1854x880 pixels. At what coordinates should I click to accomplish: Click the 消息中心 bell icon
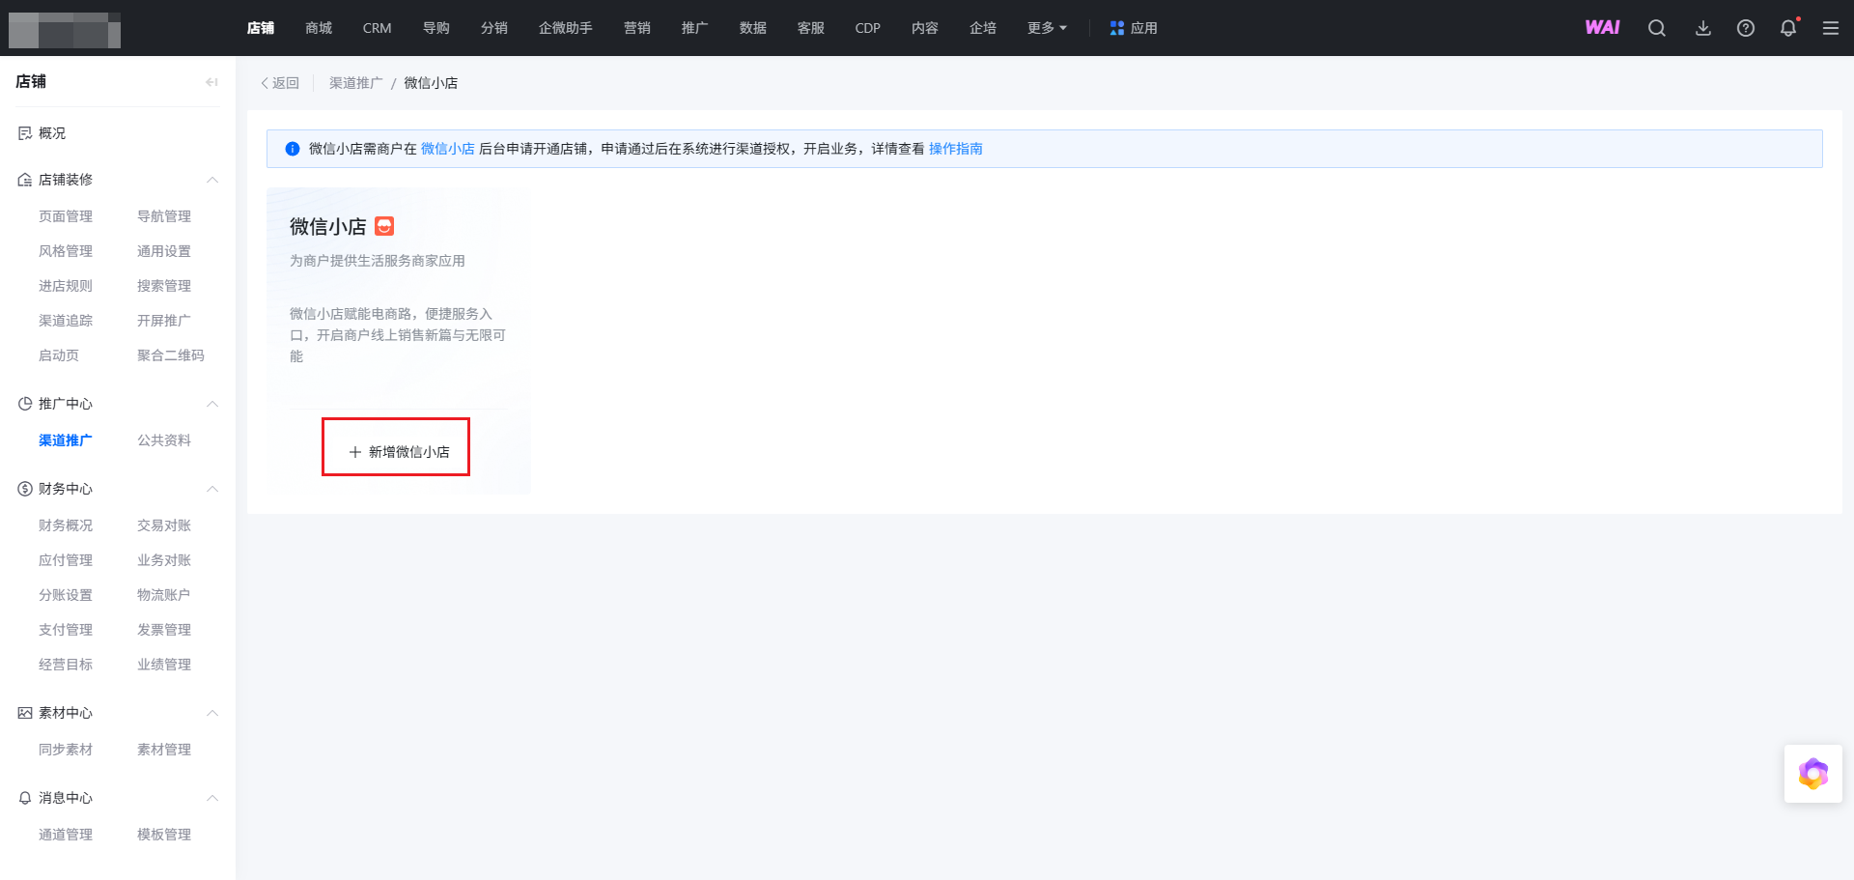[x=25, y=798]
